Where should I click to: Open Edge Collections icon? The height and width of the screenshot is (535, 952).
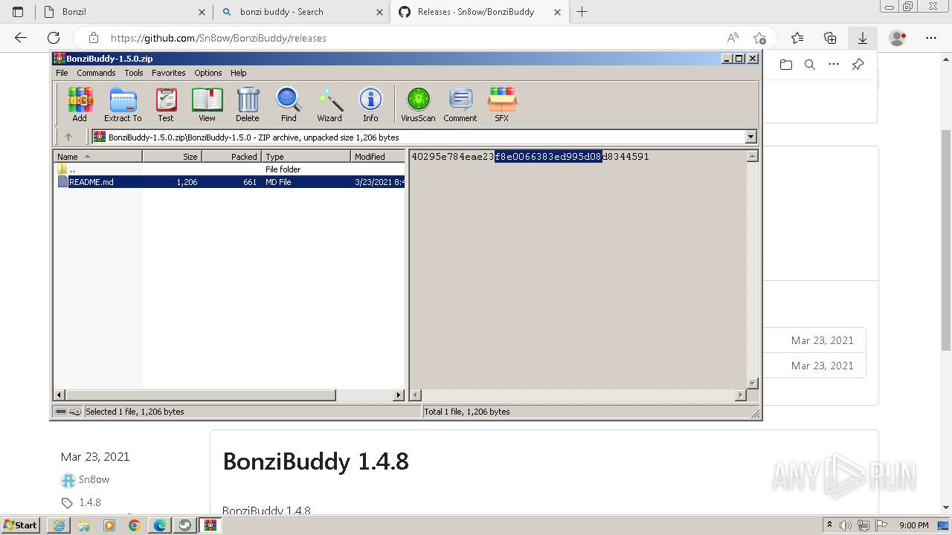point(830,38)
